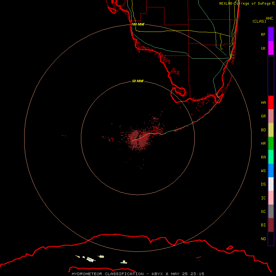Click the ND legend label
The height and width of the screenshot is (276, 276).
263,239
